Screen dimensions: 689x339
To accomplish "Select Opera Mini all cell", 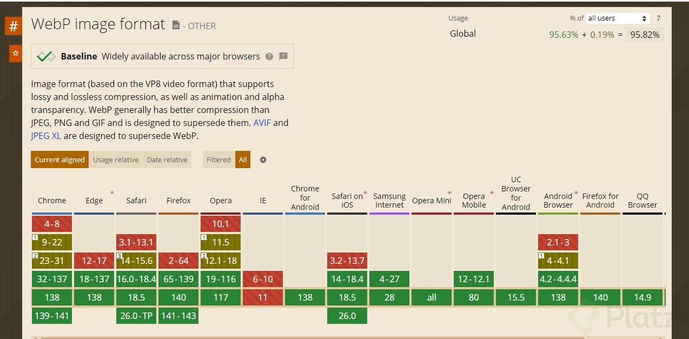I will tap(432, 297).
